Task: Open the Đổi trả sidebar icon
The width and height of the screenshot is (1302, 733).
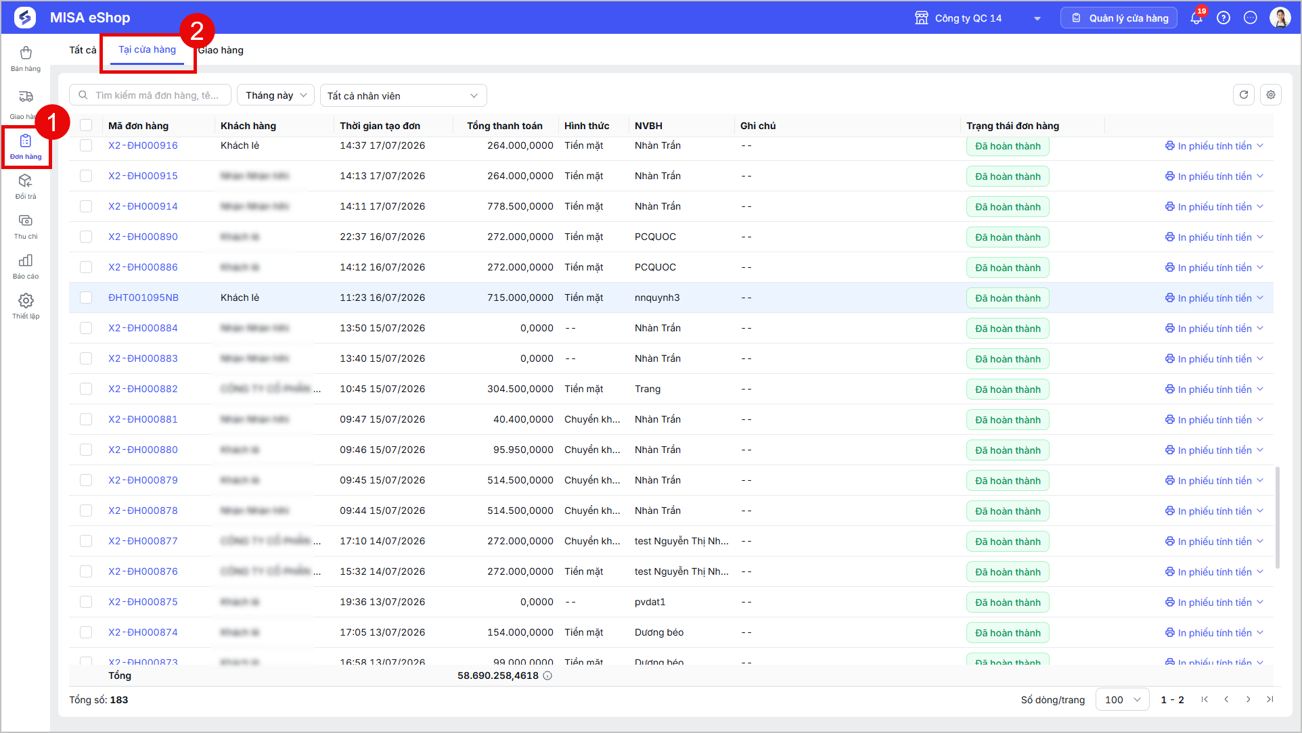Action: tap(26, 186)
